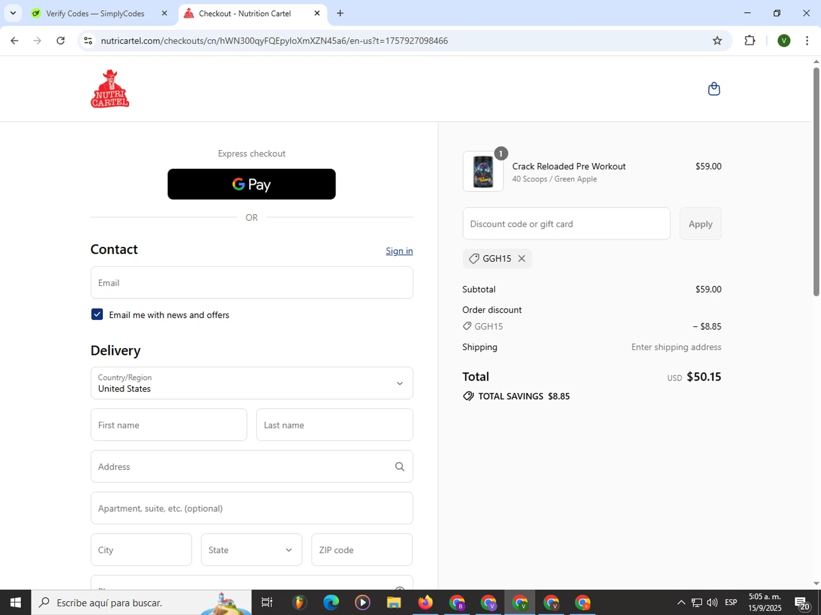Click the Last name field
821x615 pixels.
[x=334, y=425]
